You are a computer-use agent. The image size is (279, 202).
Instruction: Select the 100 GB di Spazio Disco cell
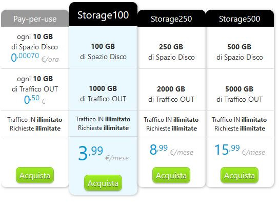click(x=103, y=51)
